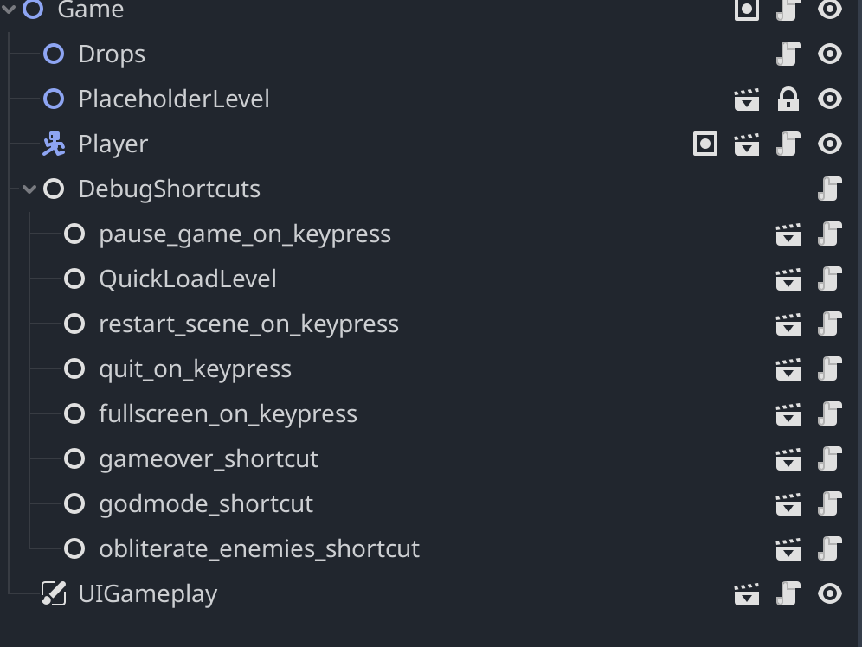
Task: Toggle UIGameplay's visibility eye icon
Action: pyautogui.click(x=829, y=593)
